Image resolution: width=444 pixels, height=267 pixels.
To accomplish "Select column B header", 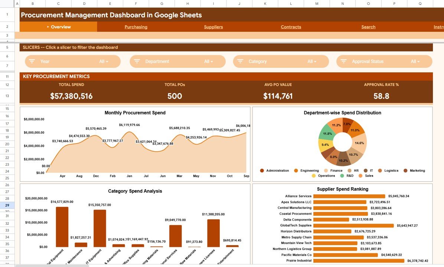I will pyautogui.click(x=32, y=3).
